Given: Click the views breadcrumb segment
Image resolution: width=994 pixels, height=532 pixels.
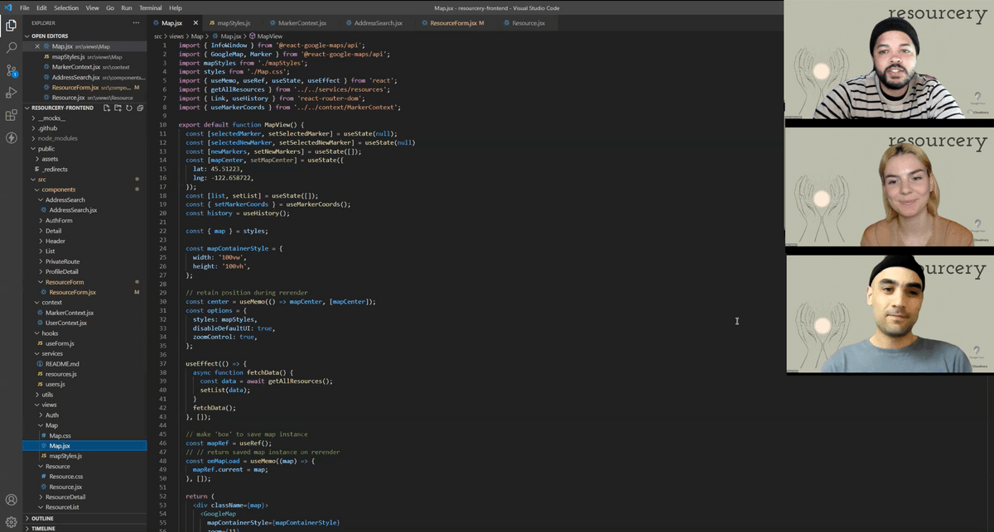Looking at the screenshot, I should (x=175, y=36).
